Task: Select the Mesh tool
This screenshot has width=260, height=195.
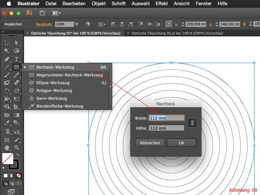Action: pyautogui.click(x=7, y=115)
